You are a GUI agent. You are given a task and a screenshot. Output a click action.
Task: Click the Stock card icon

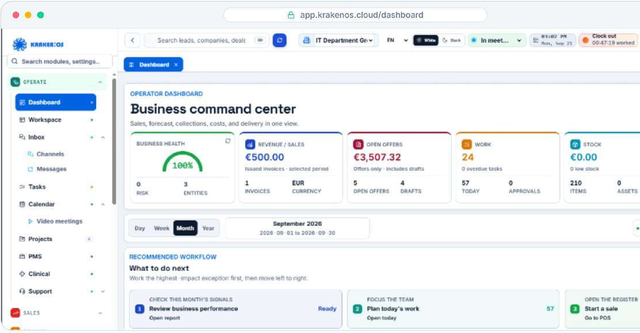point(575,144)
